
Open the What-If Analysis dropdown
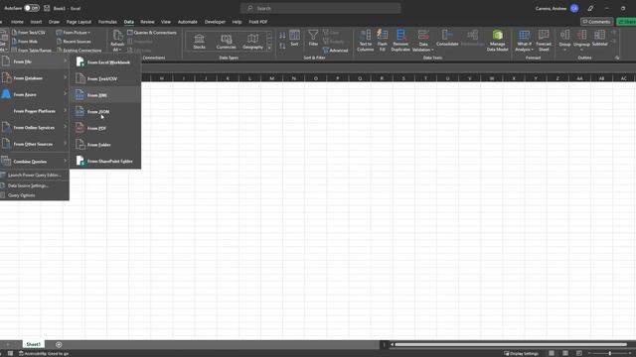click(x=524, y=47)
